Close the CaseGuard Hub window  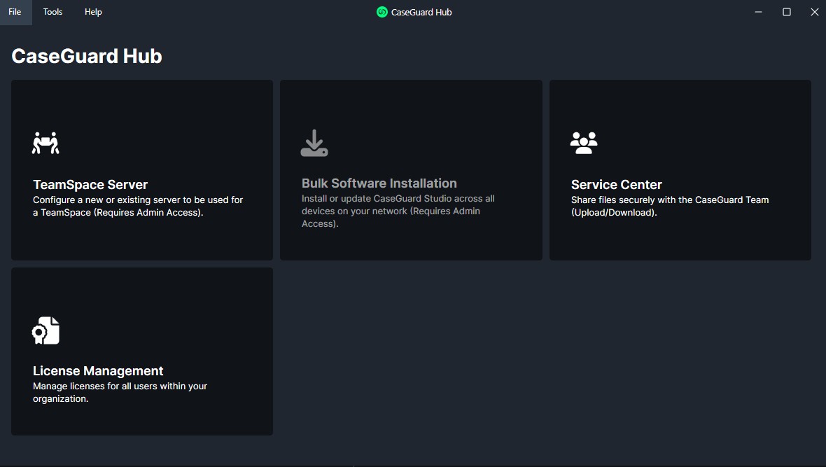[814, 12]
